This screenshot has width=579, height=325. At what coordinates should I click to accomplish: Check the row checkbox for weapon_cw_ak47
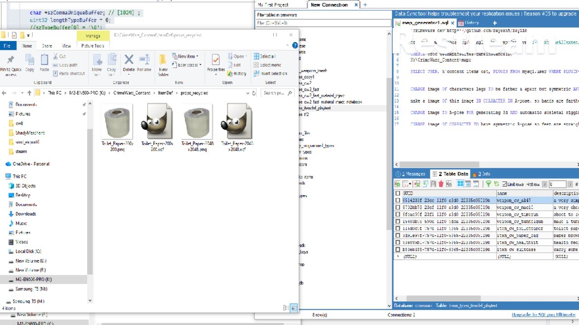coord(398,200)
